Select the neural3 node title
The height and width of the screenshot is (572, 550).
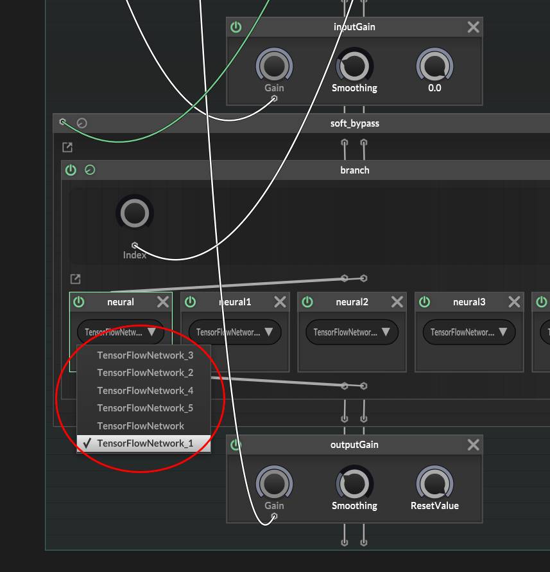pyautogui.click(x=469, y=302)
